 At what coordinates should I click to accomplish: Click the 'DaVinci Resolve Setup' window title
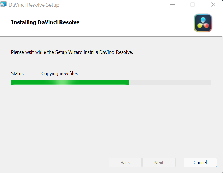34,5
